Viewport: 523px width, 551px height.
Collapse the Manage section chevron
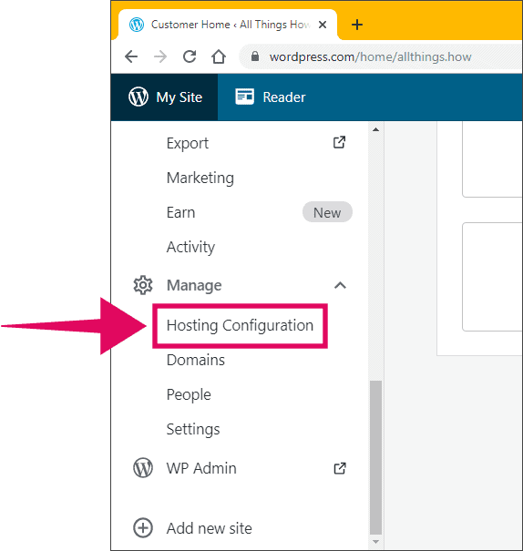[x=340, y=285]
